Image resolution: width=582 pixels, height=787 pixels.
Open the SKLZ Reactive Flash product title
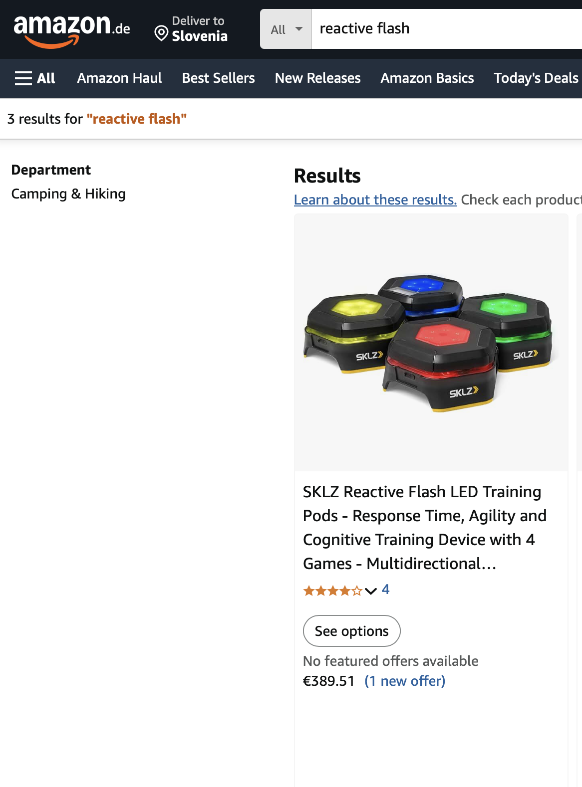click(x=425, y=528)
